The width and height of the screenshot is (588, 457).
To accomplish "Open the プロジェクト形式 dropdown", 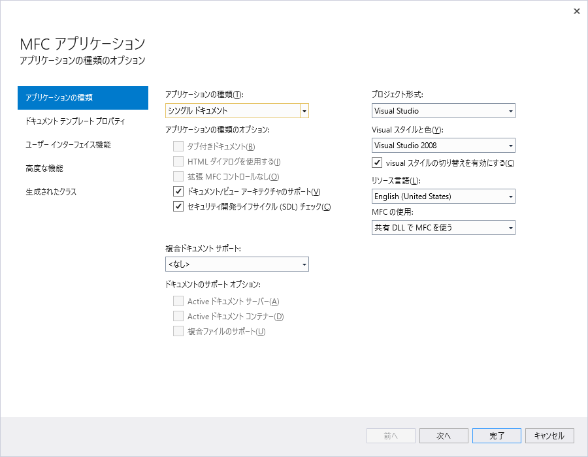I will pos(510,110).
